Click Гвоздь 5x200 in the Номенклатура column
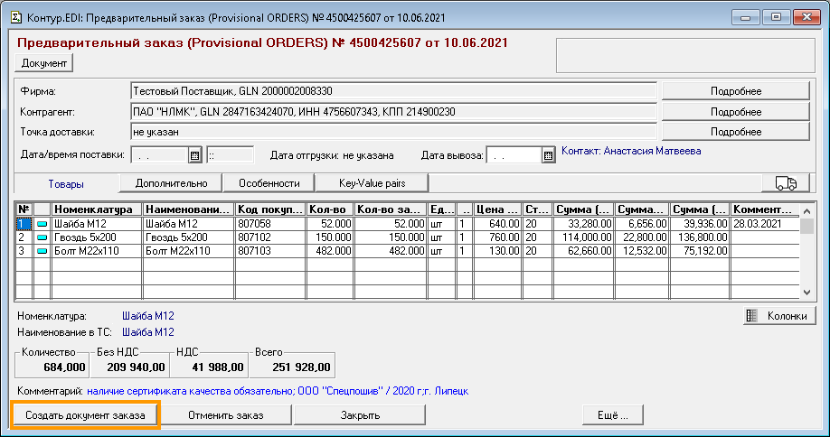This screenshot has height=437, width=830. 97,237
